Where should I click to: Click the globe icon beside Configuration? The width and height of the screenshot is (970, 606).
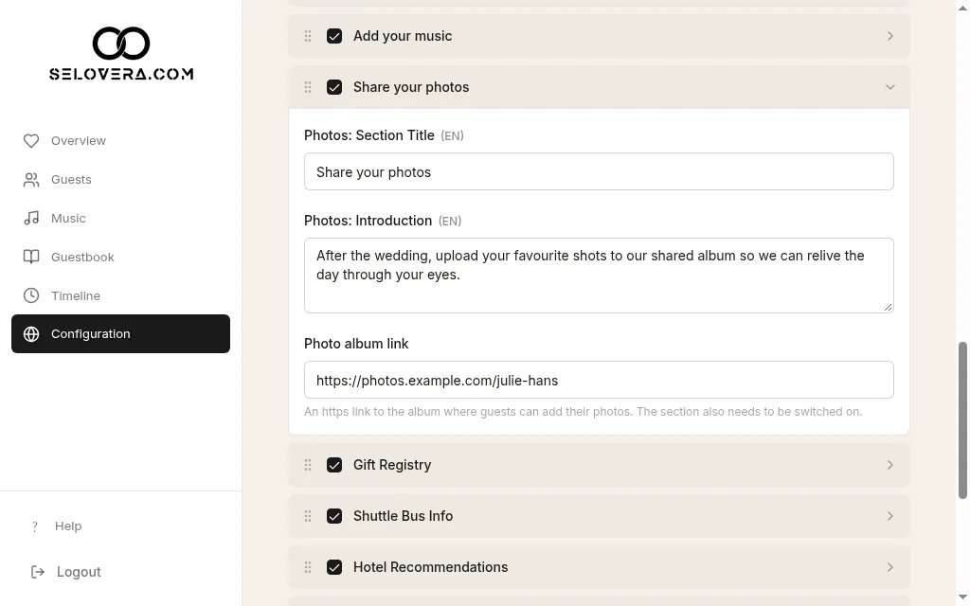31,334
